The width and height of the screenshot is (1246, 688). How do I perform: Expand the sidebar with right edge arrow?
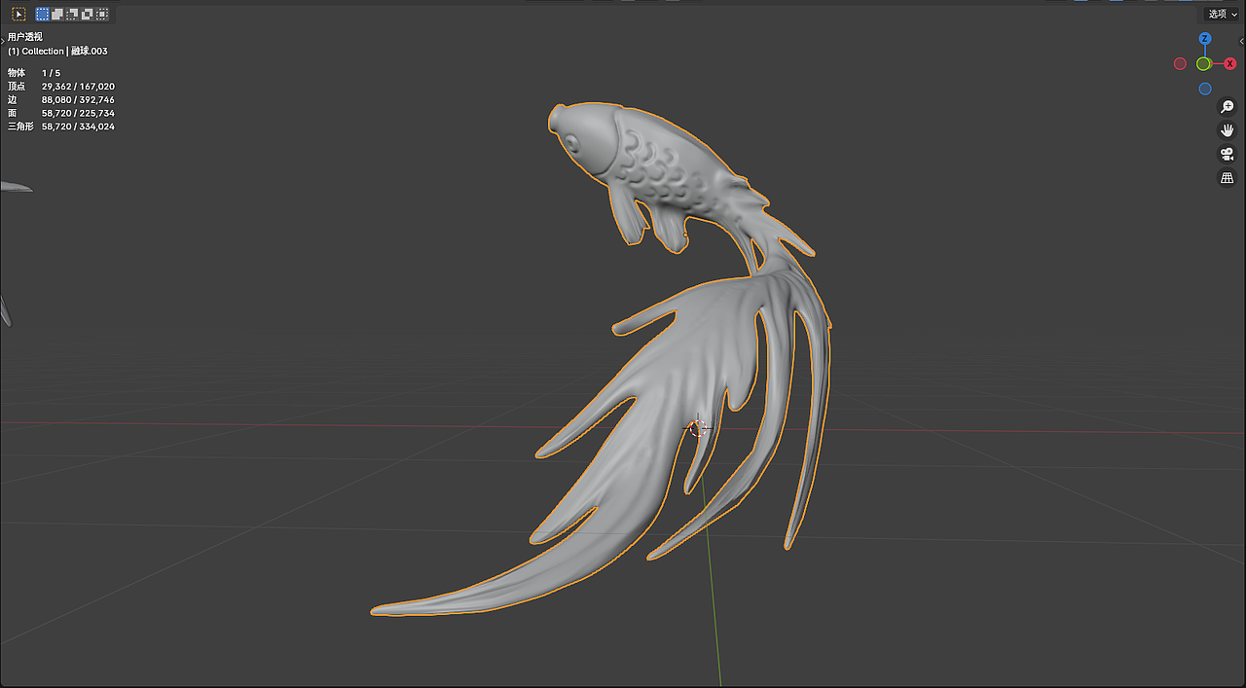coord(1241,41)
